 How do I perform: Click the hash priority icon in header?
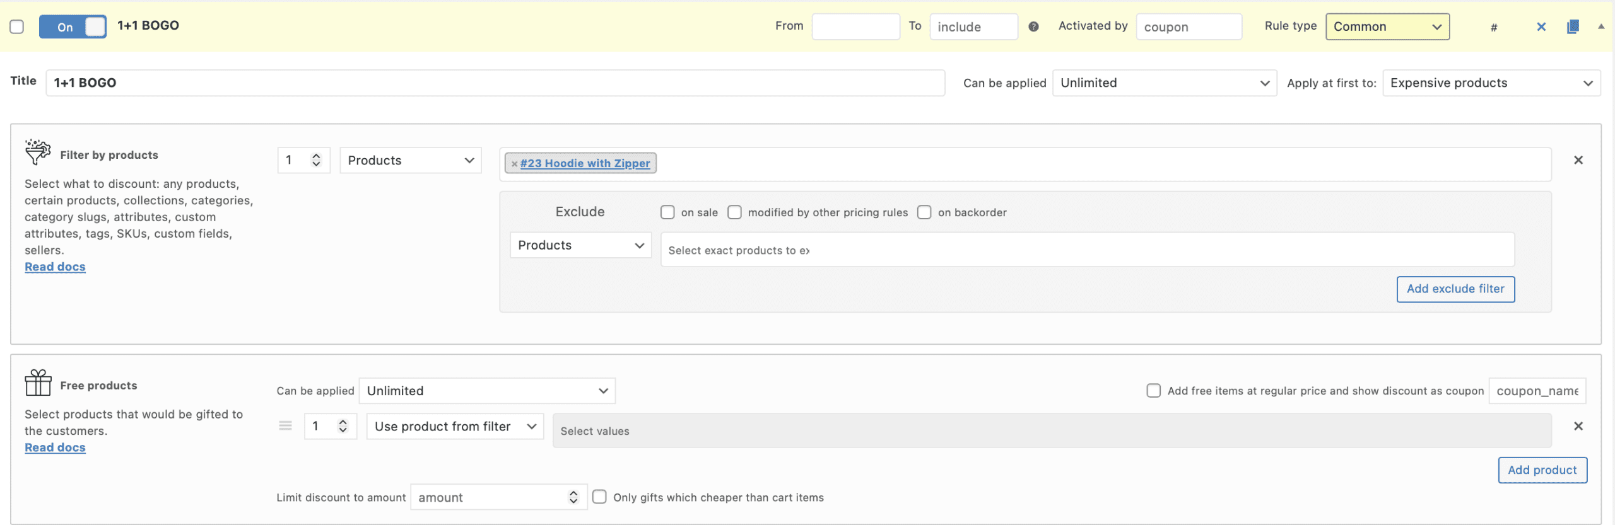click(x=1493, y=27)
